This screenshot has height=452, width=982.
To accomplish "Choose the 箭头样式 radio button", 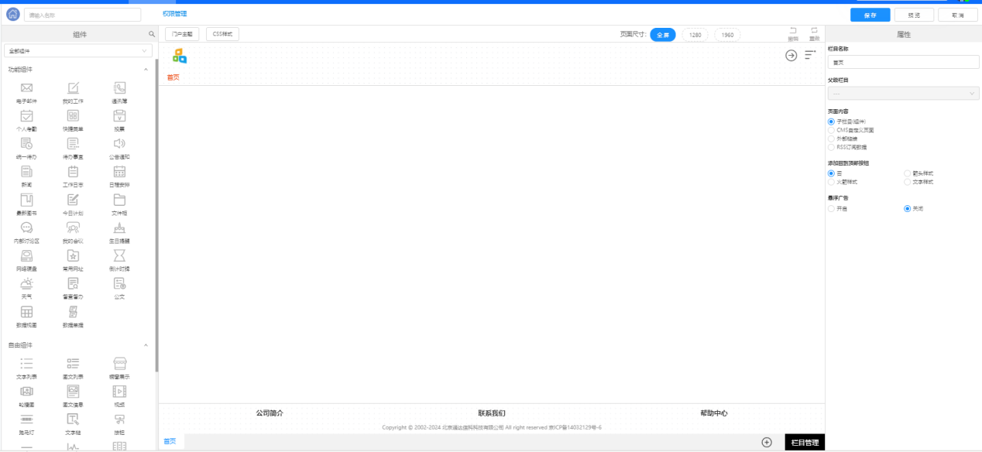I will pos(907,173).
